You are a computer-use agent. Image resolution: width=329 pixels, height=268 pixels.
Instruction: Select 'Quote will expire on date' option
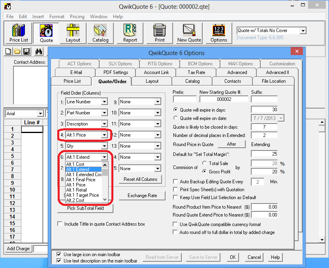tap(175, 118)
